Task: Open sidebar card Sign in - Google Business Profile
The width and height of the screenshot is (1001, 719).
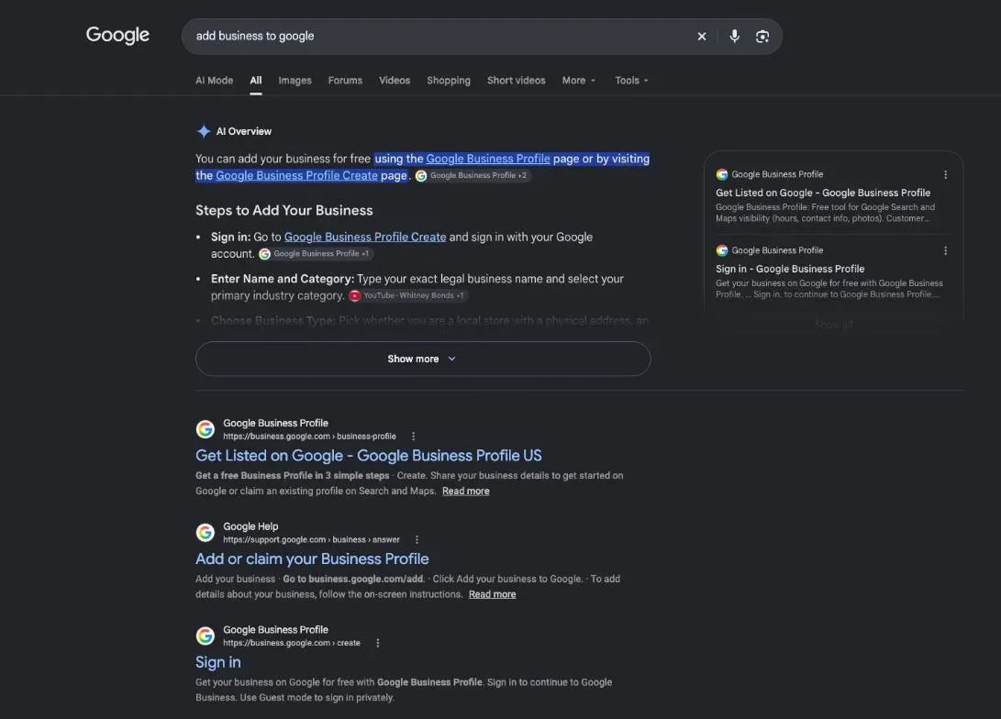Action: coord(790,270)
